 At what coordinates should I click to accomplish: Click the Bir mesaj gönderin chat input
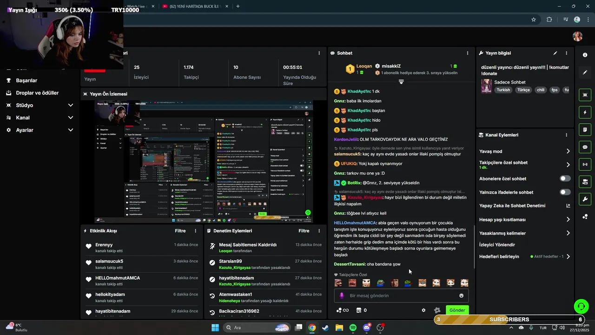(401, 295)
